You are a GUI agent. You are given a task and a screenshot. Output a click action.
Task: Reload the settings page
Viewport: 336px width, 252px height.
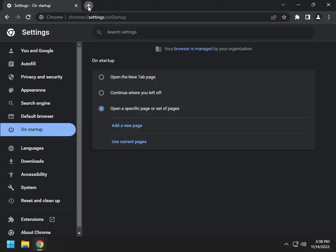(x=28, y=17)
